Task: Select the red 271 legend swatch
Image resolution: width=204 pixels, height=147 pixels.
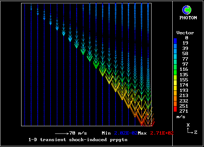Action: pyautogui.click(x=175, y=109)
